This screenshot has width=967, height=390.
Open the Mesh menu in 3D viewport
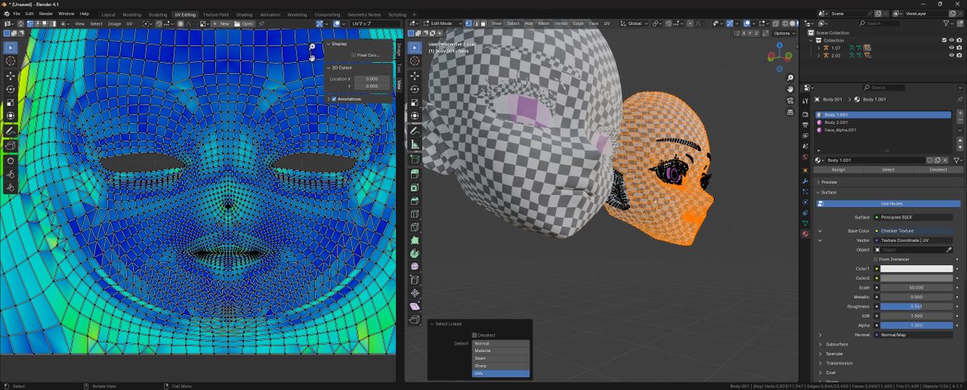coord(544,23)
